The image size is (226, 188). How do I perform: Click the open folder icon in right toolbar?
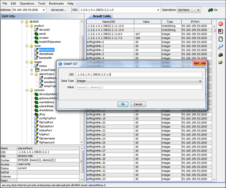220,62
